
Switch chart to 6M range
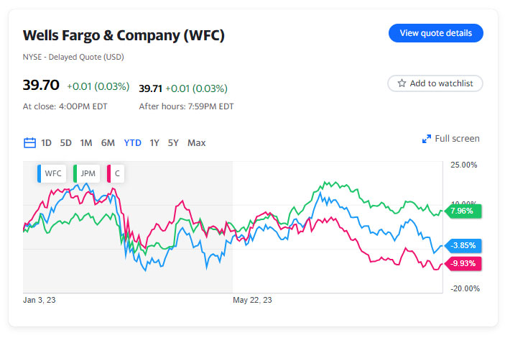(x=108, y=142)
